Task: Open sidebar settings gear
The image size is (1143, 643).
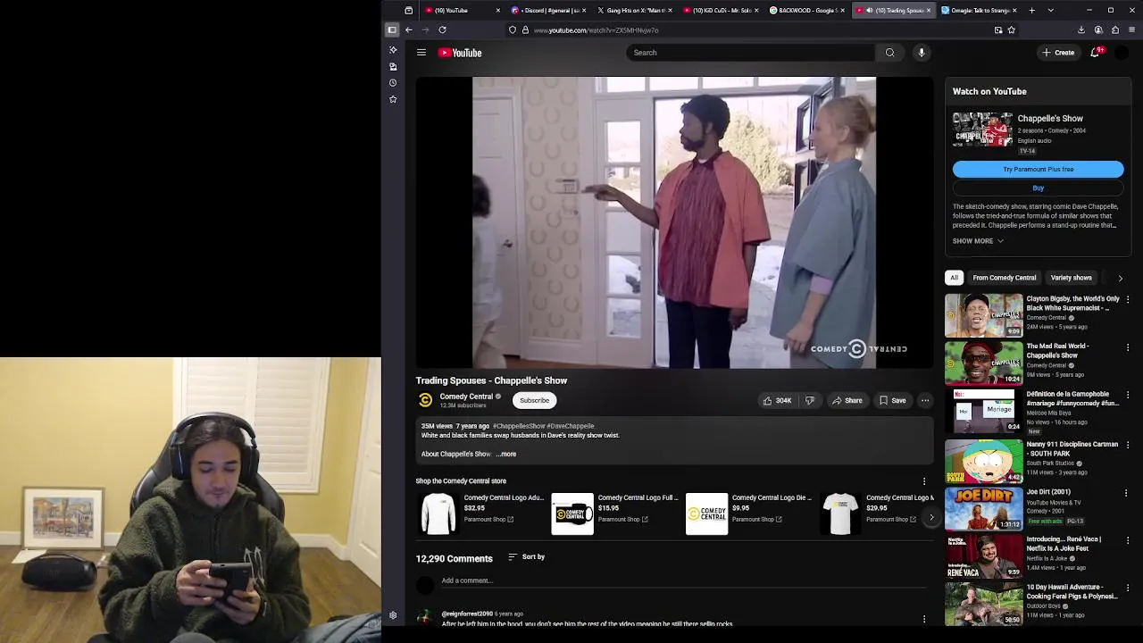Action: click(393, 615)
